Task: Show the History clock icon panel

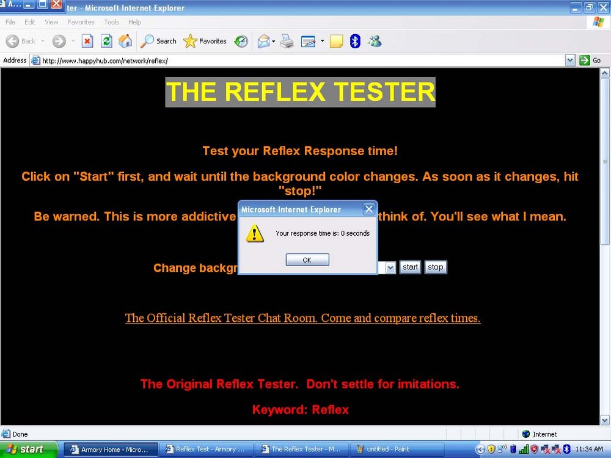Action: (241, 41)
